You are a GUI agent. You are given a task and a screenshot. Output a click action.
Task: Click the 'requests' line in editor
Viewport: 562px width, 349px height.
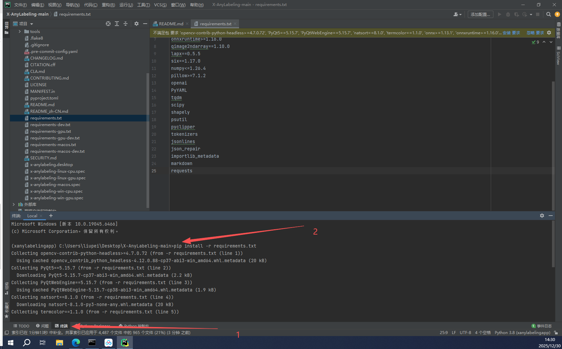pyautogui.click(x=182, y=171)
